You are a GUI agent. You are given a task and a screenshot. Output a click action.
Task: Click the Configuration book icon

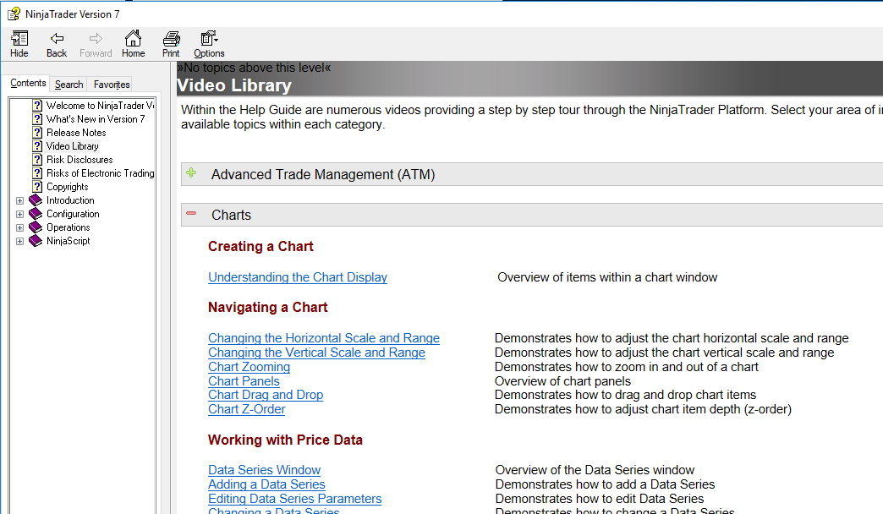[x=36, y=213]
